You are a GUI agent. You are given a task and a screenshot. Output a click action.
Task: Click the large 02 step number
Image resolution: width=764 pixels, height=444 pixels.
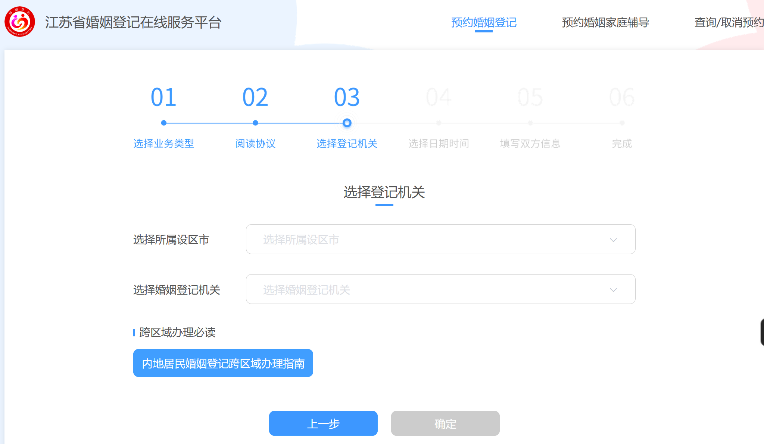click(255, 98)
